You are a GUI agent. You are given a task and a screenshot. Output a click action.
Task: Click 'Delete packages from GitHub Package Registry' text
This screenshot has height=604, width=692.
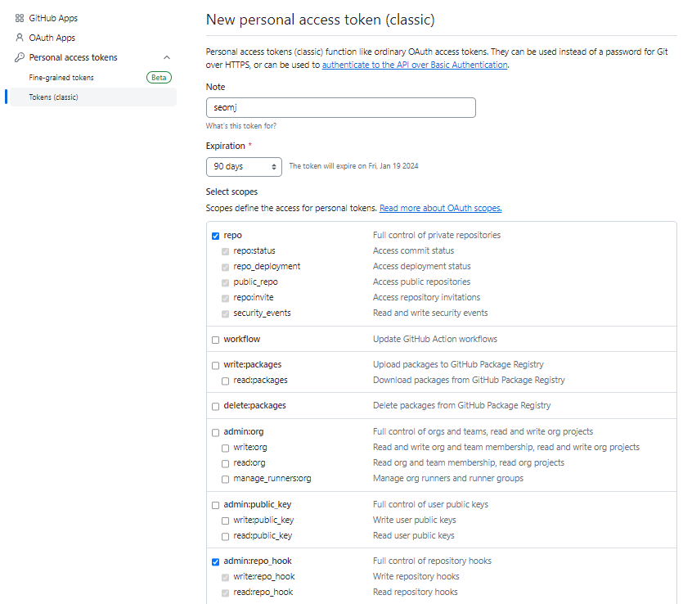coord(461,405)
